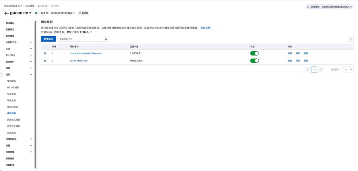Collapse the 规则 sidebar section
The height and width of the screenshot is (171, 358).
[31, 75]
